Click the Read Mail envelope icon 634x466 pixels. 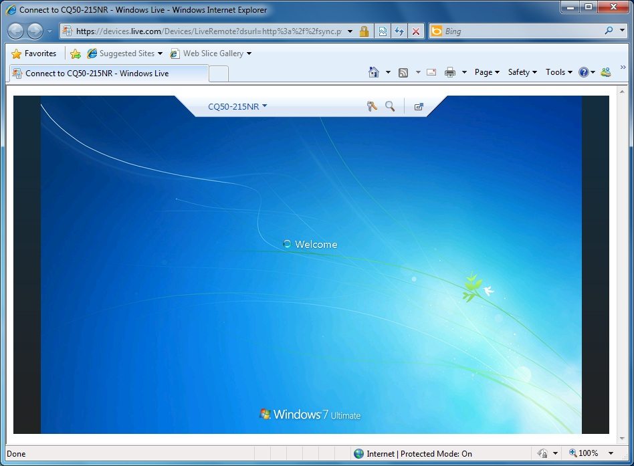coord(431,72)
